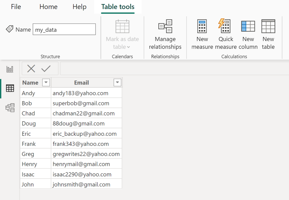Screen dimensions: 289x200
Task: Open the Report view from the sidebar
Action: click(x=10, y=69)
